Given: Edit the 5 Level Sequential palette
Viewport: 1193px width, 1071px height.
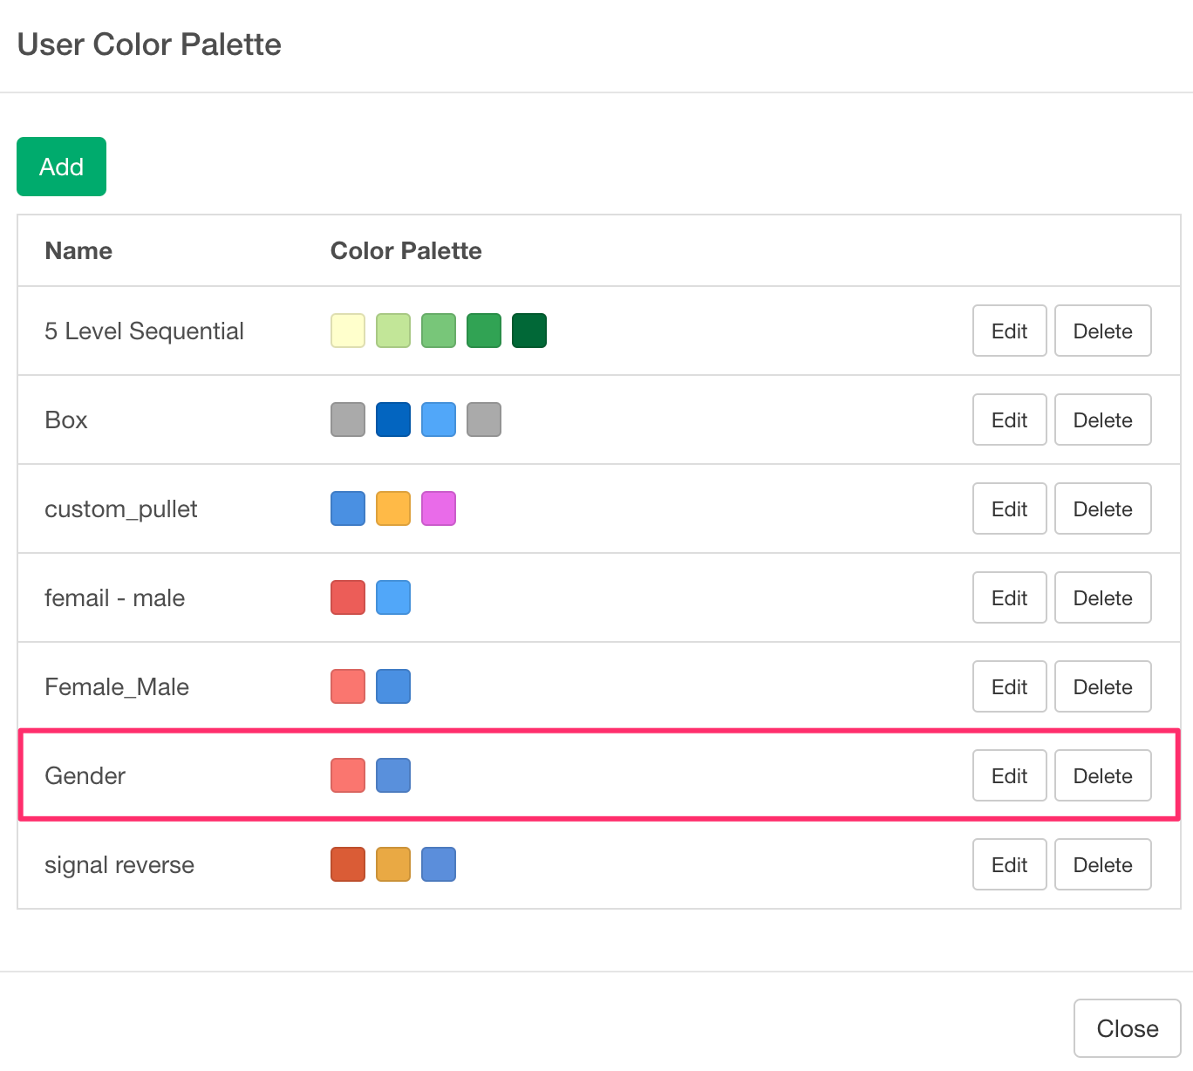Looking at the screenshot, I should [x=1009, y=331].
